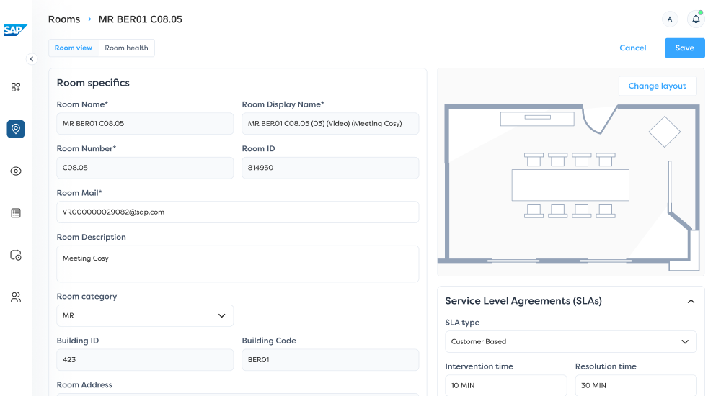
Task: Collapse the sidebar with the arrow button
Action: click(x=32, y=59)
